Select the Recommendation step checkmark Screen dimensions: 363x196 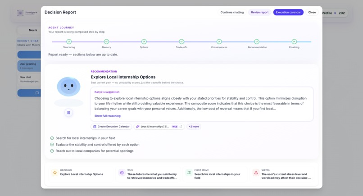coord(257,41)
